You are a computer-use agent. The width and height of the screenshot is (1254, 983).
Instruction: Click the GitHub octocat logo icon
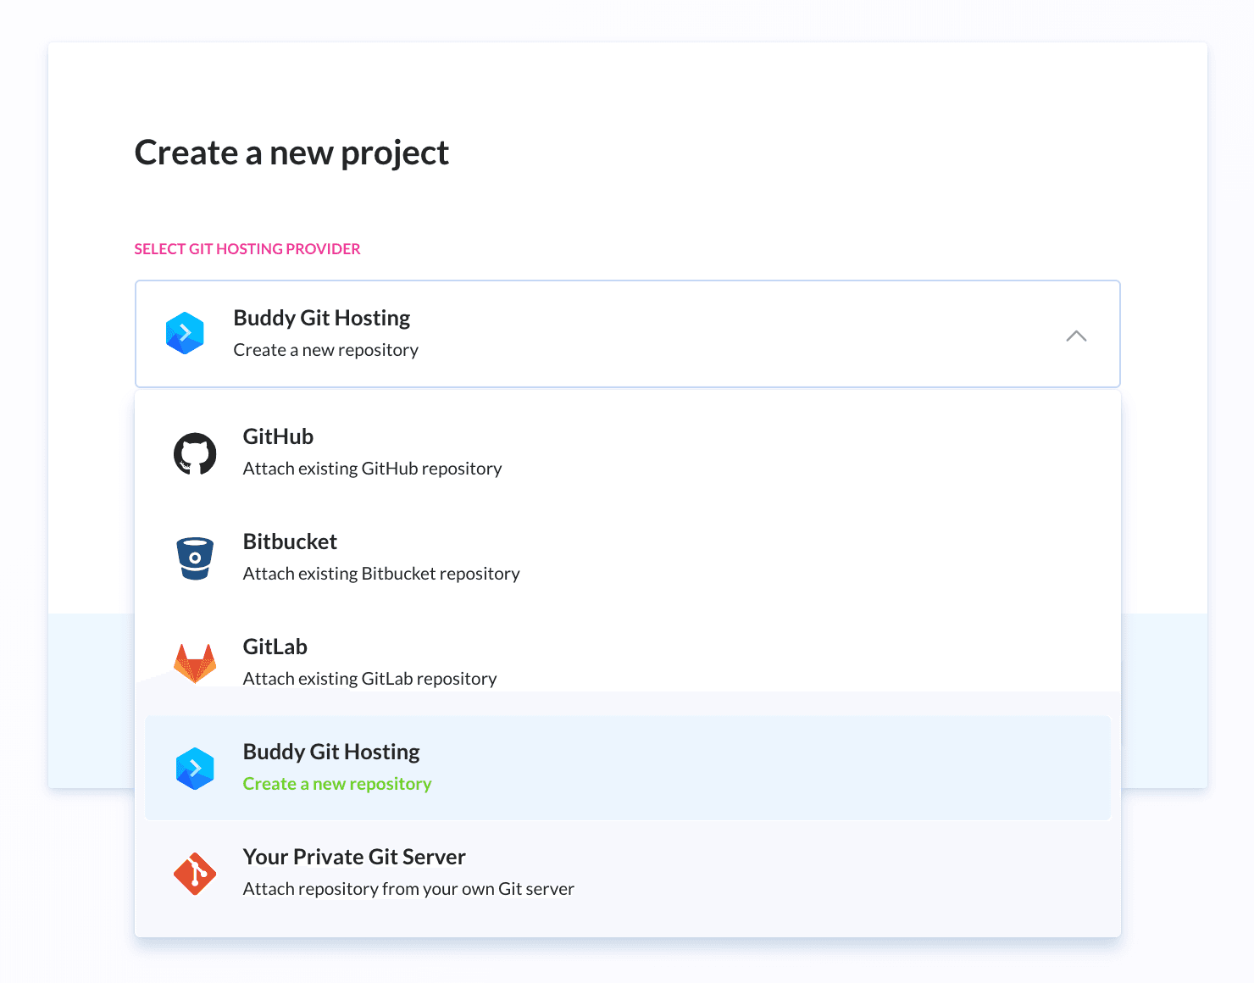point(195,454)
